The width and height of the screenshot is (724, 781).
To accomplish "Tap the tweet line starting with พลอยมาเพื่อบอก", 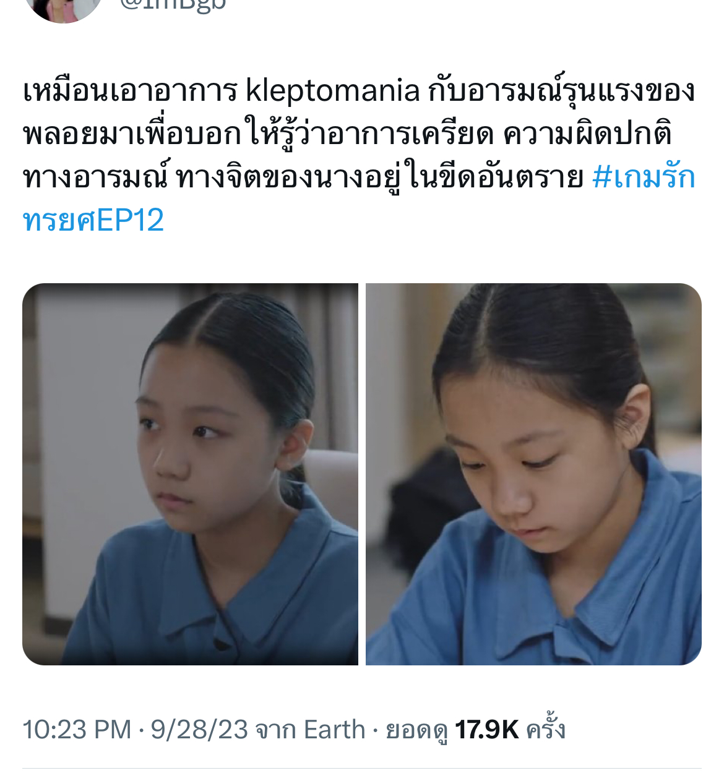I will (x=347, y=134).
